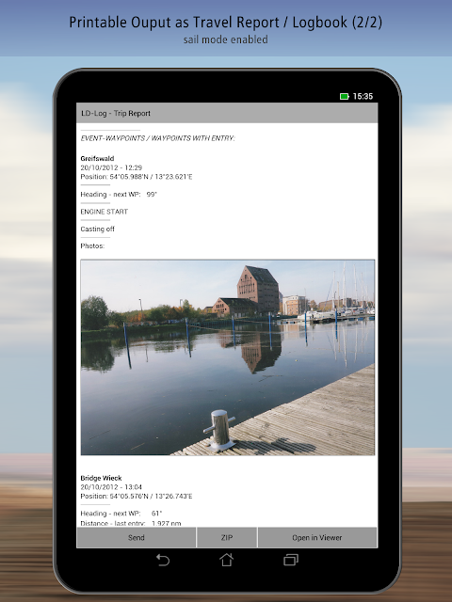Click the Bridge Wieck position coordinates
Screen dimensions: 452x602
click(137, 496)
